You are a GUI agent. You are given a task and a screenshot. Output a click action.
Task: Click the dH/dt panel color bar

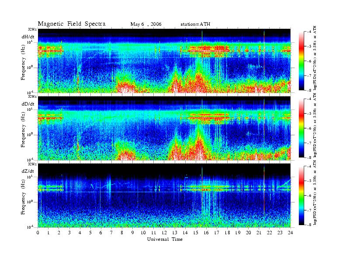(301, 61)
